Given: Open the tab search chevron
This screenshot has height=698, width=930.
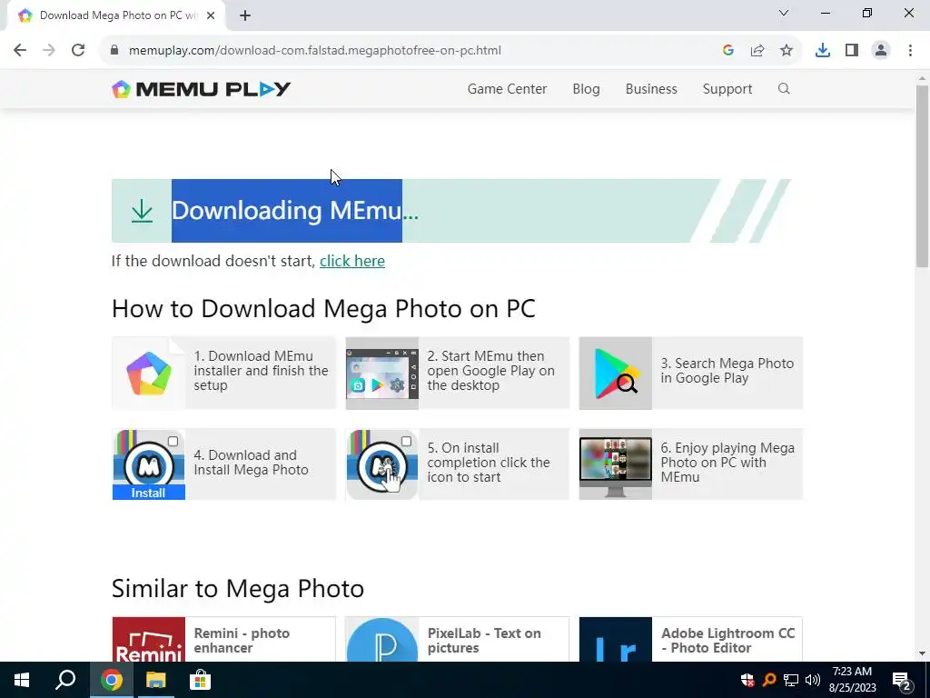Looking at the screenshot, I should click(784, 13).
